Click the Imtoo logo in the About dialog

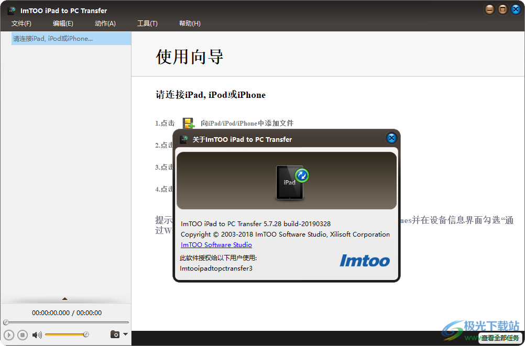click(365, 261)
